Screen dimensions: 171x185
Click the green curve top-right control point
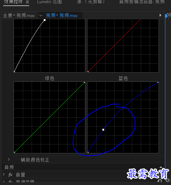(85, 82)
